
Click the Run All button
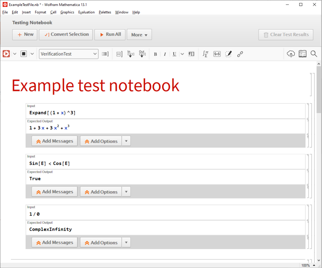click(x=110, y=35)
